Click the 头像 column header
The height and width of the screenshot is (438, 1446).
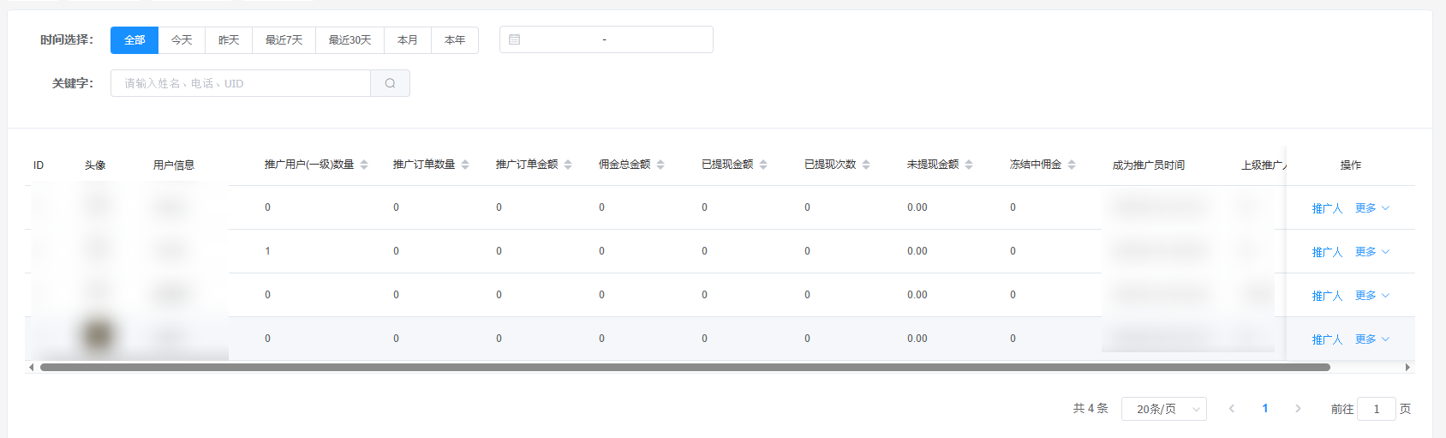[95, 165]
